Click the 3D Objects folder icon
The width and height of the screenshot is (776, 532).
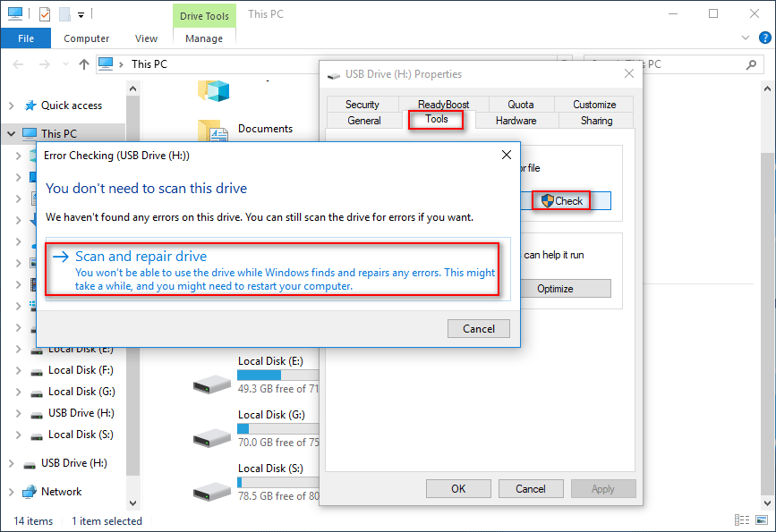(x=214, y=91)
